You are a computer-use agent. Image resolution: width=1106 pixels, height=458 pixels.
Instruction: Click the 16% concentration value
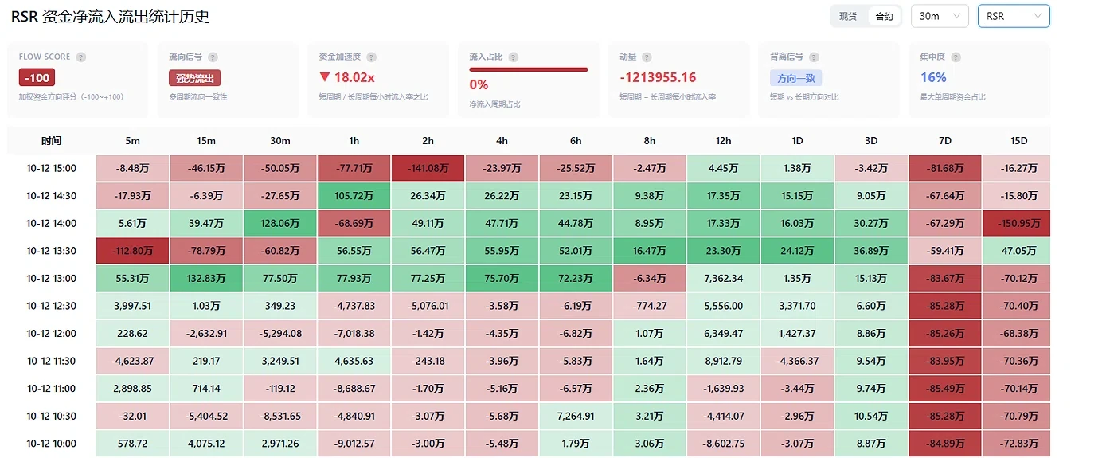933,77
